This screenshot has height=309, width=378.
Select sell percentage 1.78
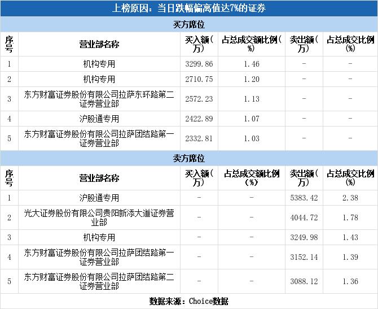[350, 217]
